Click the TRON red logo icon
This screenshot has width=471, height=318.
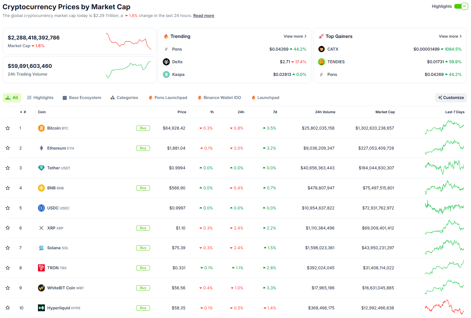pos(41,268)
